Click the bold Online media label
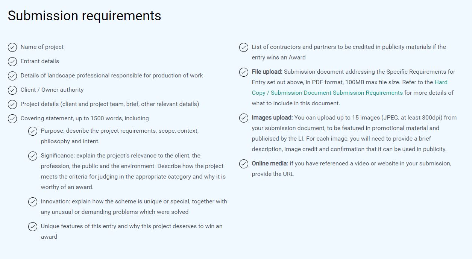Screen dimensions: 472x259 pyautogui.click(x=269, y=164)
